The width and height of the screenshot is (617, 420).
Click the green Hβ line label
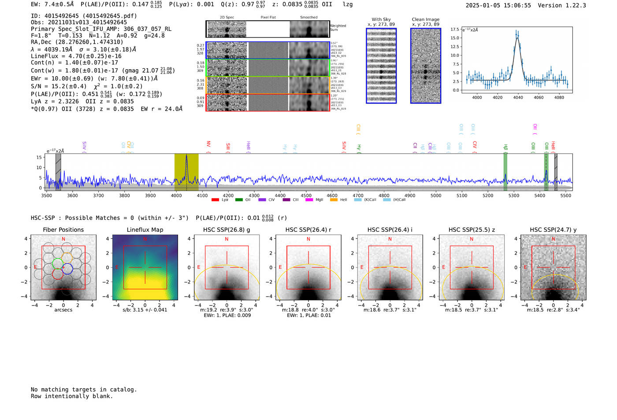point(505,148)
